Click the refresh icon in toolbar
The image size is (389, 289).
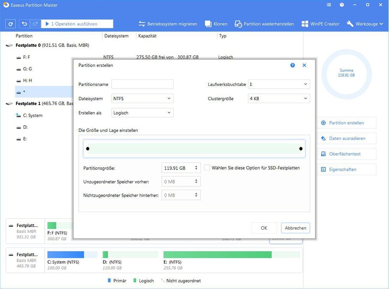coord(11,24)
